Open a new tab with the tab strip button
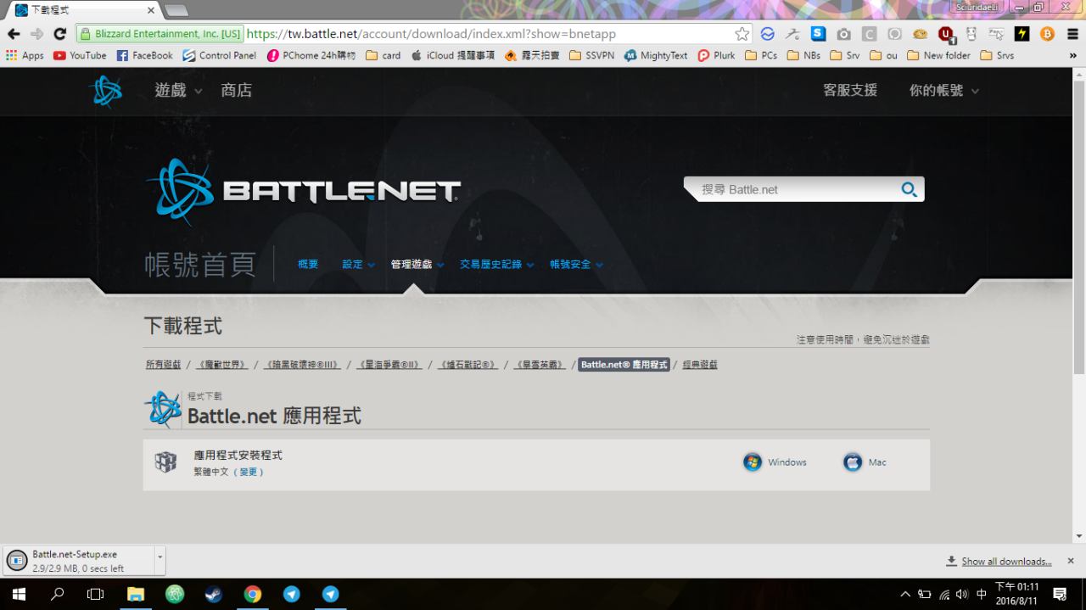The image size is (1086, 610). (x=176, y=10)
